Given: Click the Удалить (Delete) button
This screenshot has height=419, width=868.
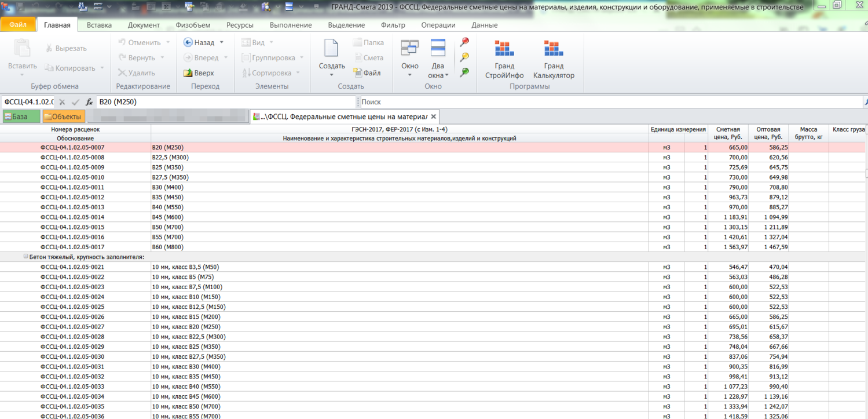Looking at the screenshot, I should [137, 73].
